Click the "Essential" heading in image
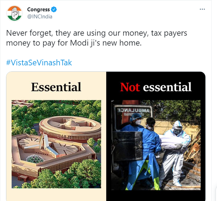217x201 pixels. [x=56, y=87]
